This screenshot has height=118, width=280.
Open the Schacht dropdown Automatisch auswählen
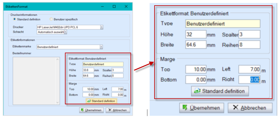(x=66, y=32)
